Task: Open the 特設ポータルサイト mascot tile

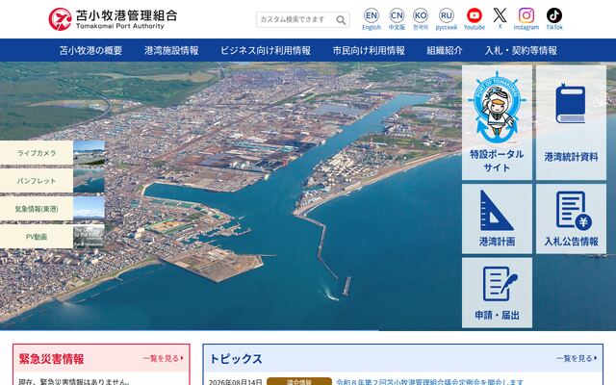Action: (x=497, y=122)
